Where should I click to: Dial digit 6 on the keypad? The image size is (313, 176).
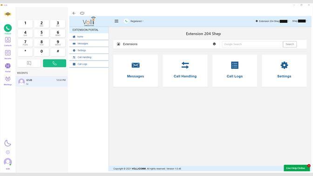click(58, 33)
